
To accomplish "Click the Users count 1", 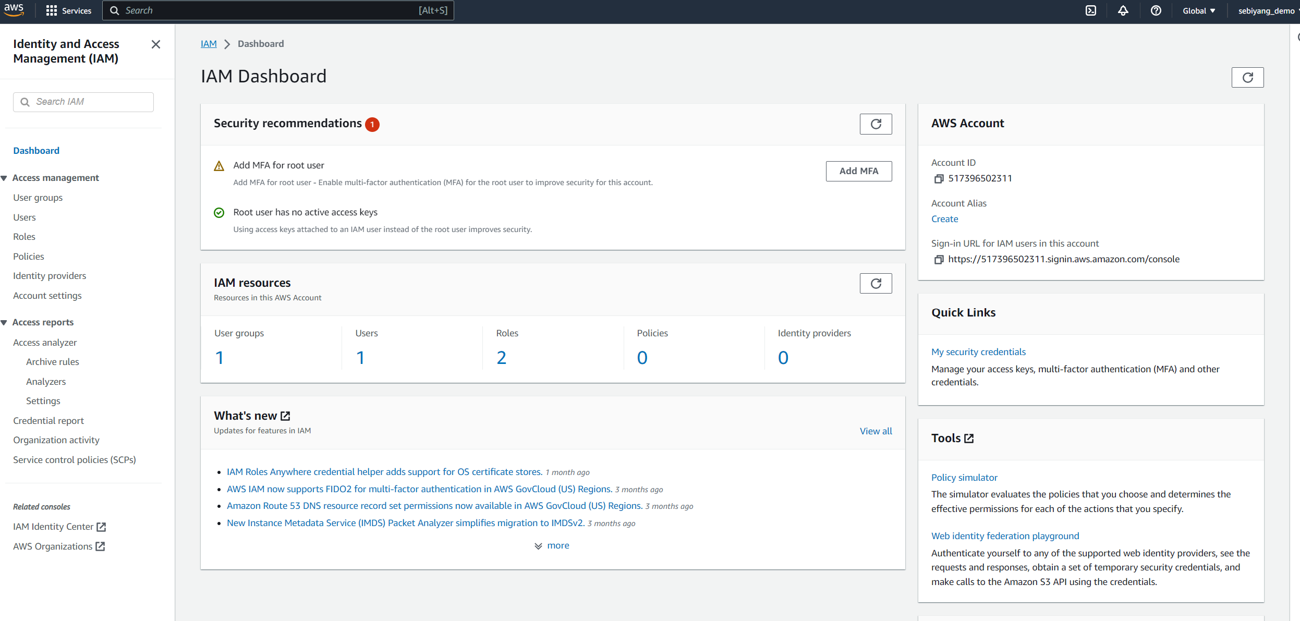I will pos(360,358).
